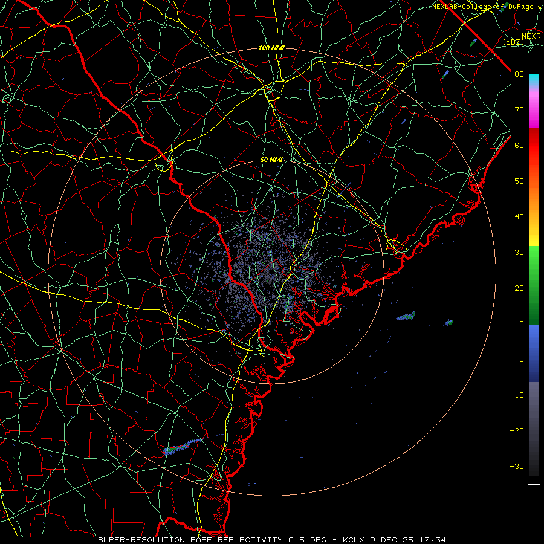544x544 pixels.
Task: Click the -10 value on the dBZ scale
Action: 517,395
